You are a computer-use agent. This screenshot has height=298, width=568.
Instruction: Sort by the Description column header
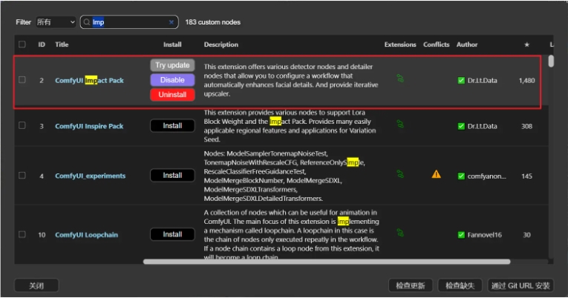pyautogui.click(x=221, y=44)
